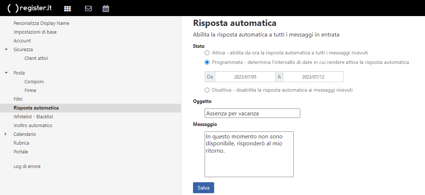
Task: Expand the Calendario tree section
Action: click(x=6, y=134)
